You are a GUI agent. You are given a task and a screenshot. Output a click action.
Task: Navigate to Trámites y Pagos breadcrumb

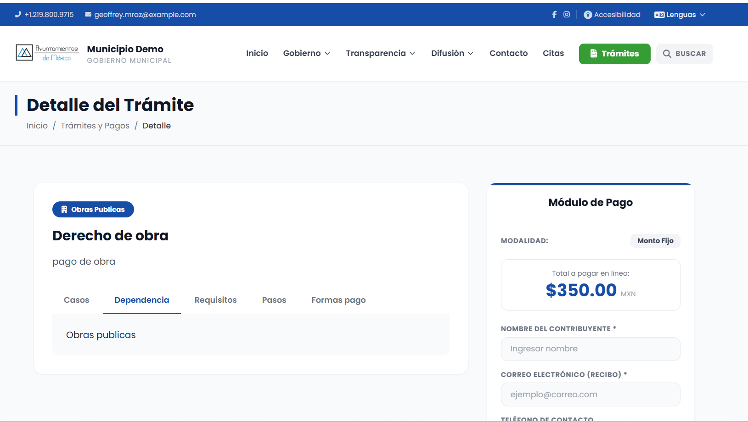(95, 126)
